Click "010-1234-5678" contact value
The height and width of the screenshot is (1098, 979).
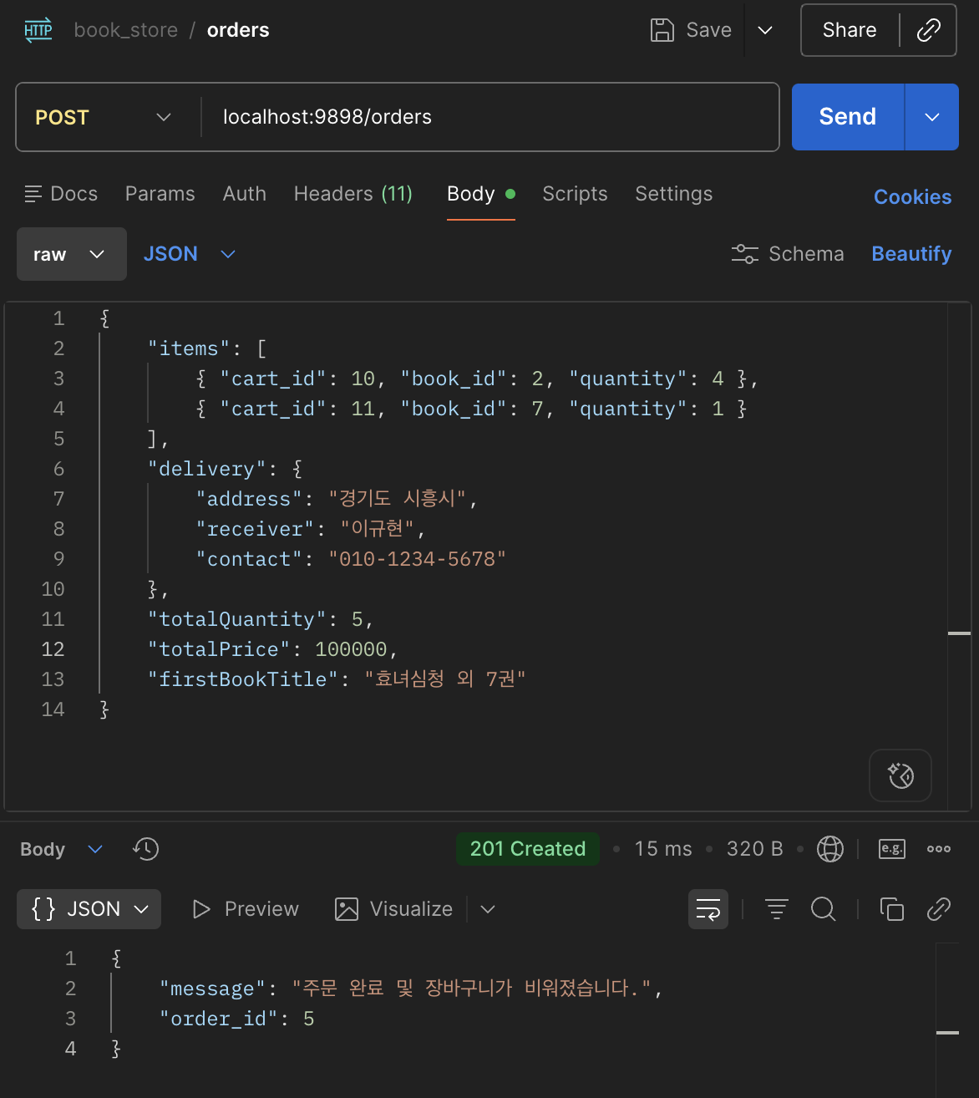pyautogui.click(x=417, y=559)
